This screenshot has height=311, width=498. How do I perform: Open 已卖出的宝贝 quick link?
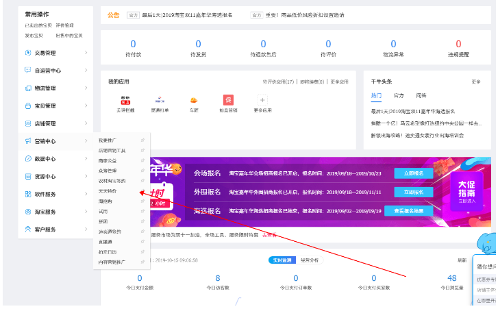click(x=38, y=25)
